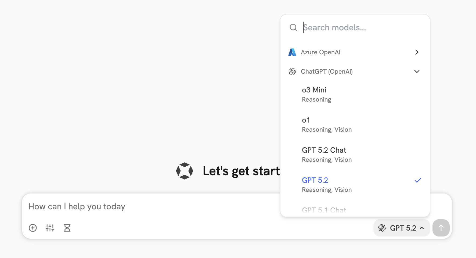This screenshot has width=476, height=258.
Task: Collapse the ChatGPT (OpenAI) chevron
Action: pyautogui.click(x=417, y=71)
